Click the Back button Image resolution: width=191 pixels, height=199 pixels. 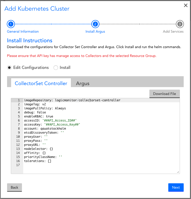coord(14,187)
